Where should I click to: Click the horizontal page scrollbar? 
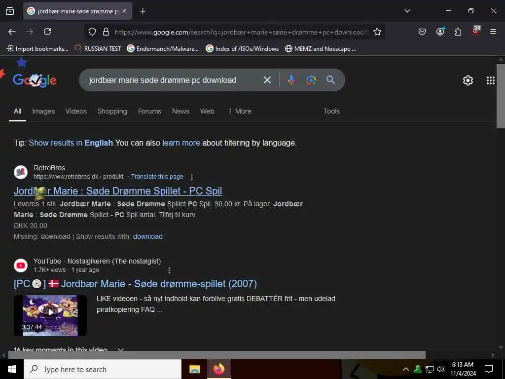click(x=217, y=355)
